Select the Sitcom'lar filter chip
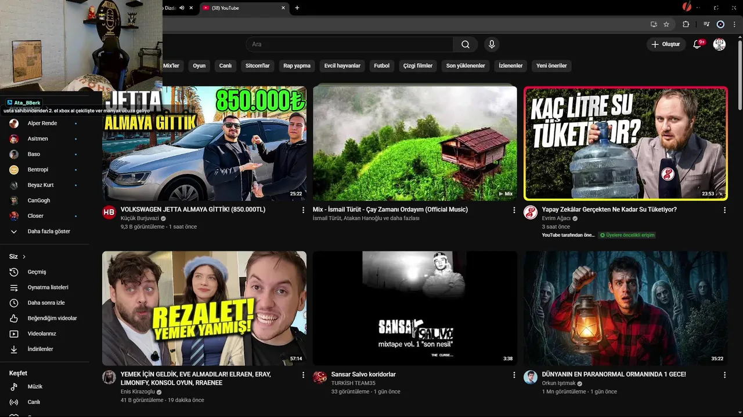 [x=258, y=65]
